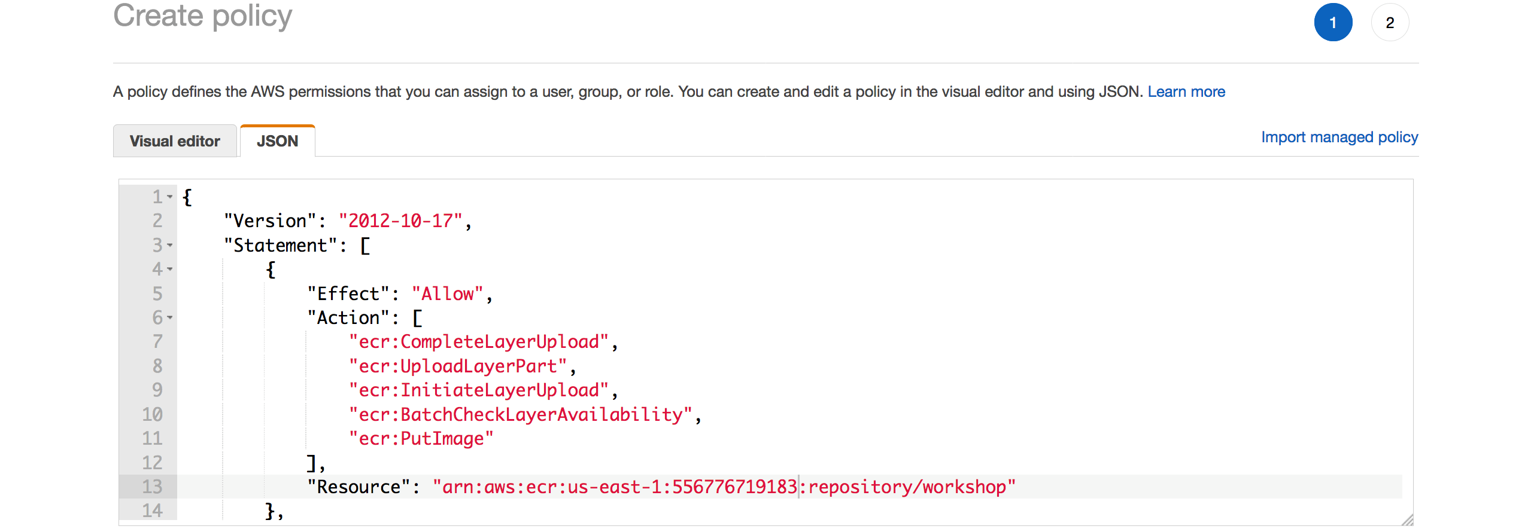
Task: Open the Learn more link
Action: point(1186,91)
